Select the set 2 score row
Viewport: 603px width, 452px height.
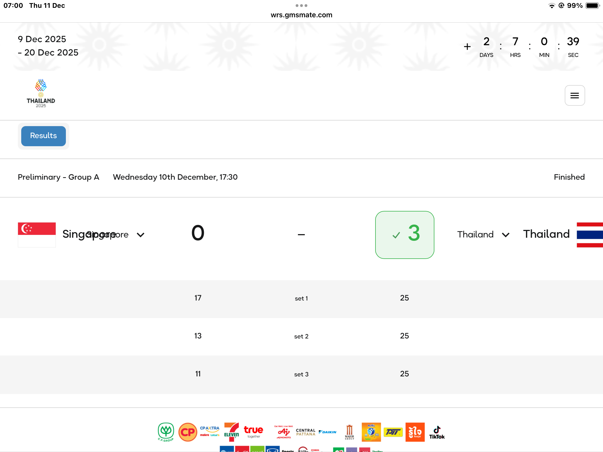[301, 336]
